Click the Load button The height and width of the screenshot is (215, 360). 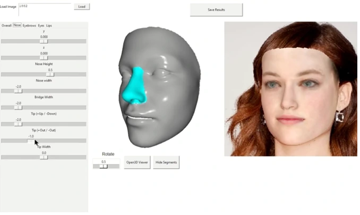pos(82,7)
